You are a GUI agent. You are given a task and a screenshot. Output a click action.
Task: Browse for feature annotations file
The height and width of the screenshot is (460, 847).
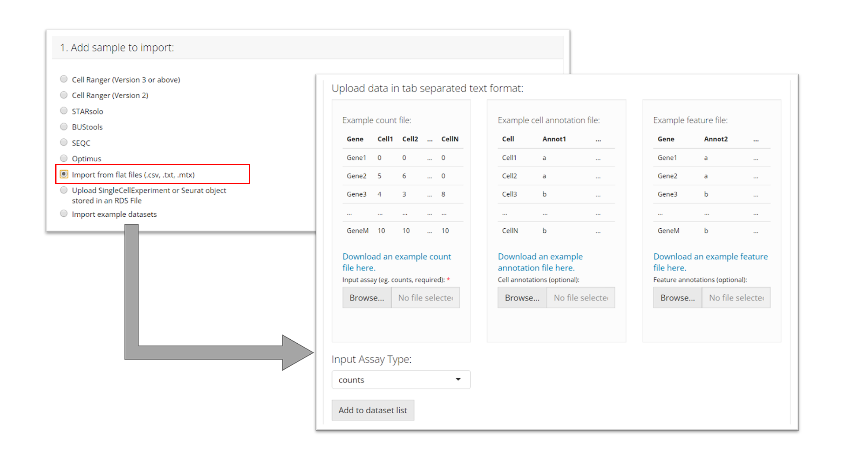677,298
